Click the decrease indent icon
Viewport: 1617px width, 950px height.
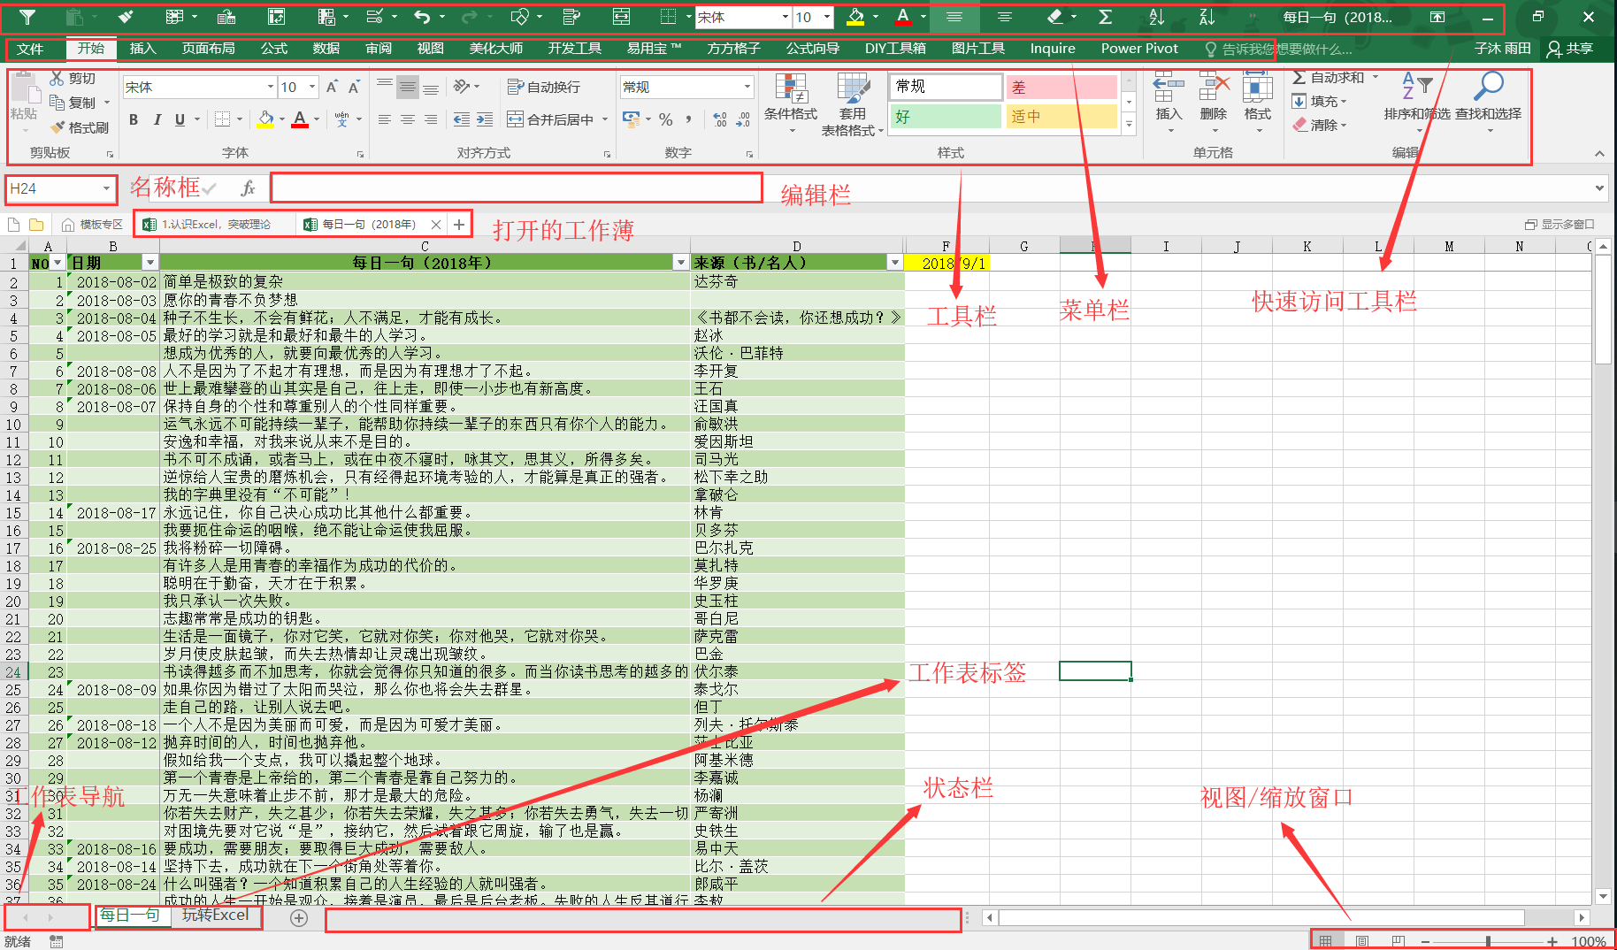pyautogui.click(x=462, y=119)
